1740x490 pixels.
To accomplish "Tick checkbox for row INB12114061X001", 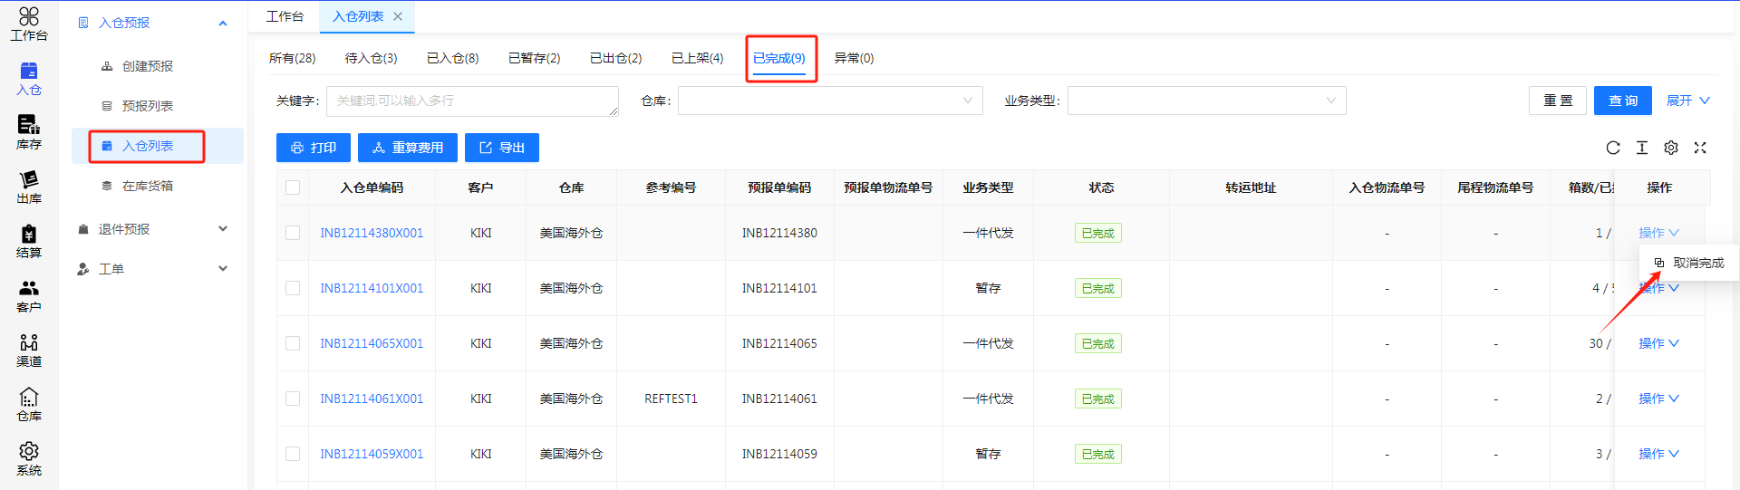I will pyautogui.click(x=293, y=399).
